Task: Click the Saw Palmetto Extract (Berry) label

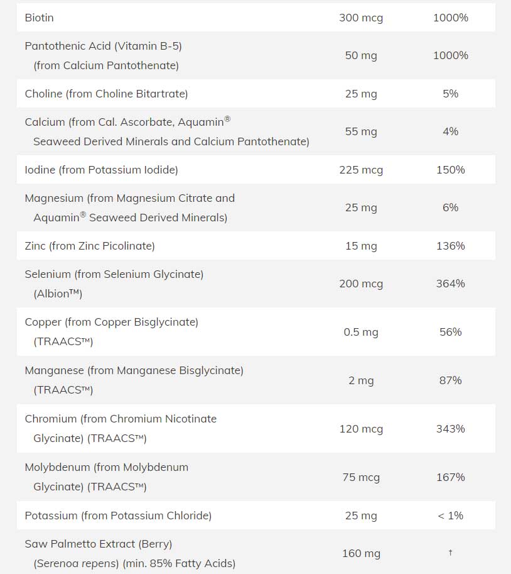Action: pos(98,544)
